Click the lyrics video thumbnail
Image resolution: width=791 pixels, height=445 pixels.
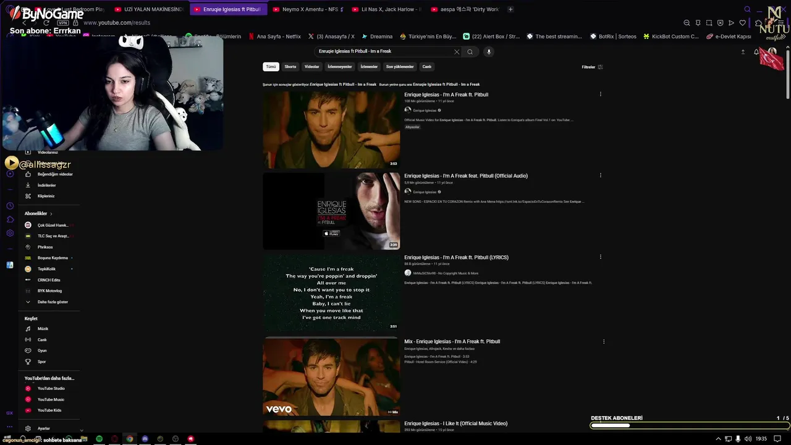[331, 292]
